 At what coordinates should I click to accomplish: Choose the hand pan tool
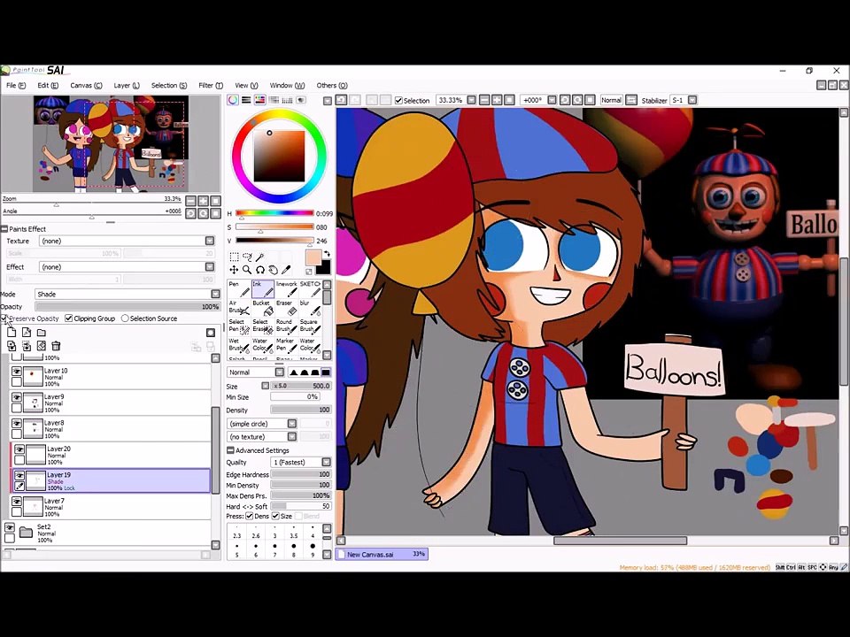[x=273, y=270]
